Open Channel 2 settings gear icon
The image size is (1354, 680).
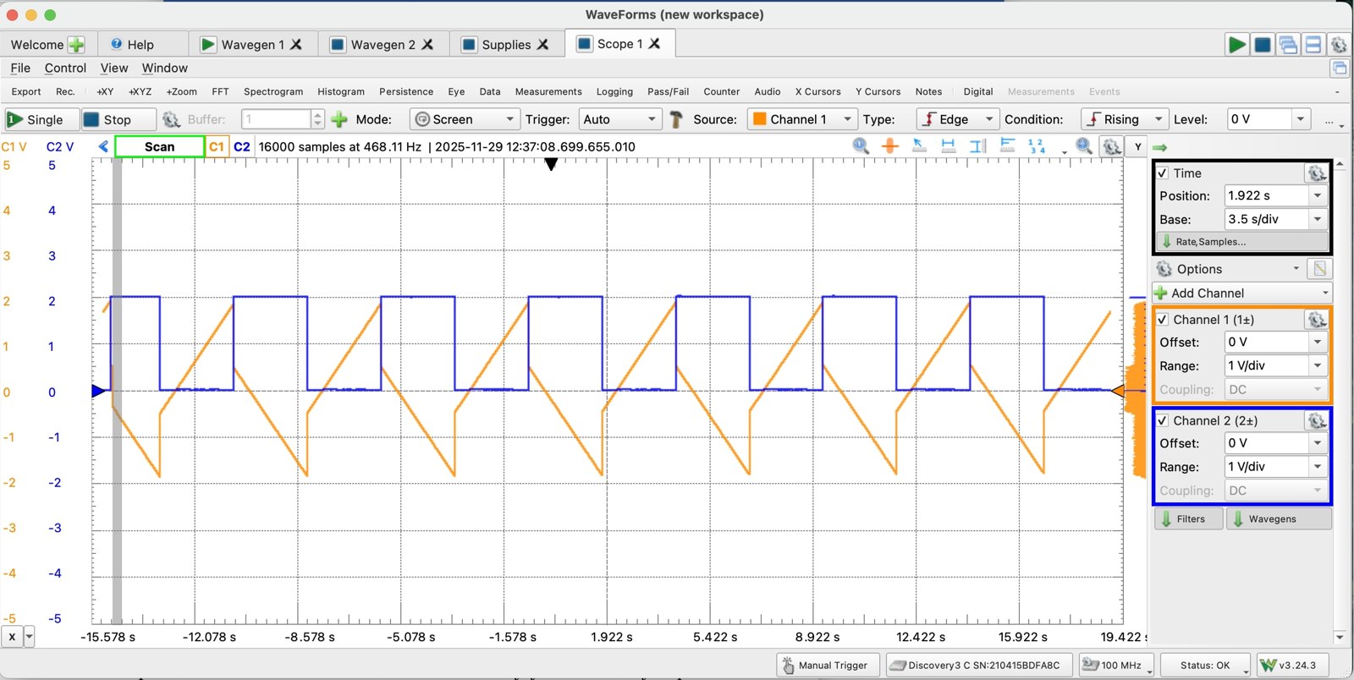1316,420
